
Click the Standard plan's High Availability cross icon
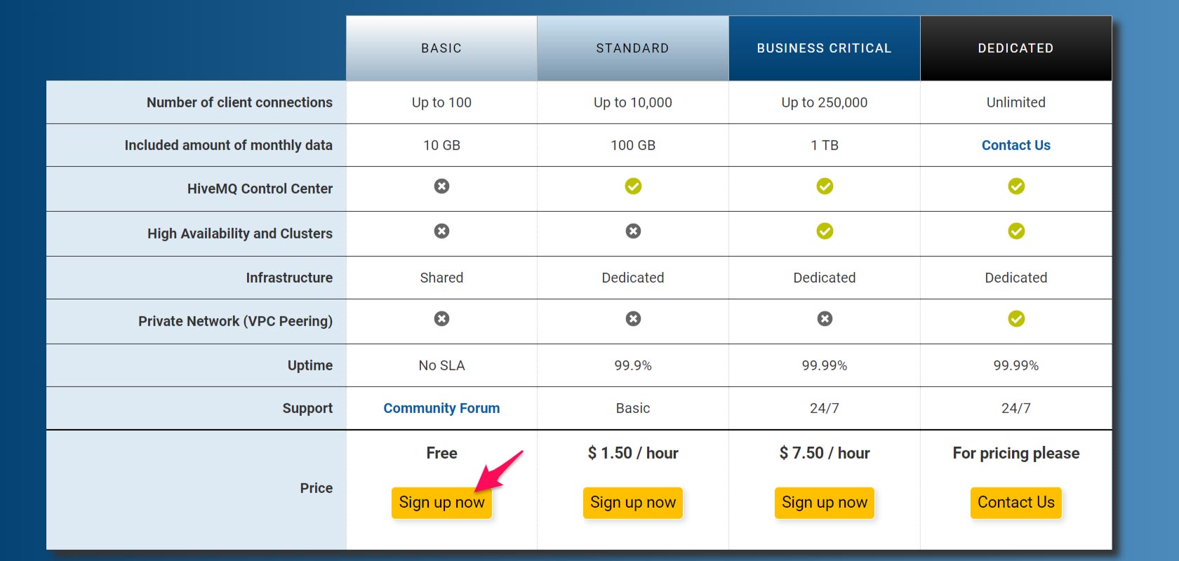(x=633, y=231)
